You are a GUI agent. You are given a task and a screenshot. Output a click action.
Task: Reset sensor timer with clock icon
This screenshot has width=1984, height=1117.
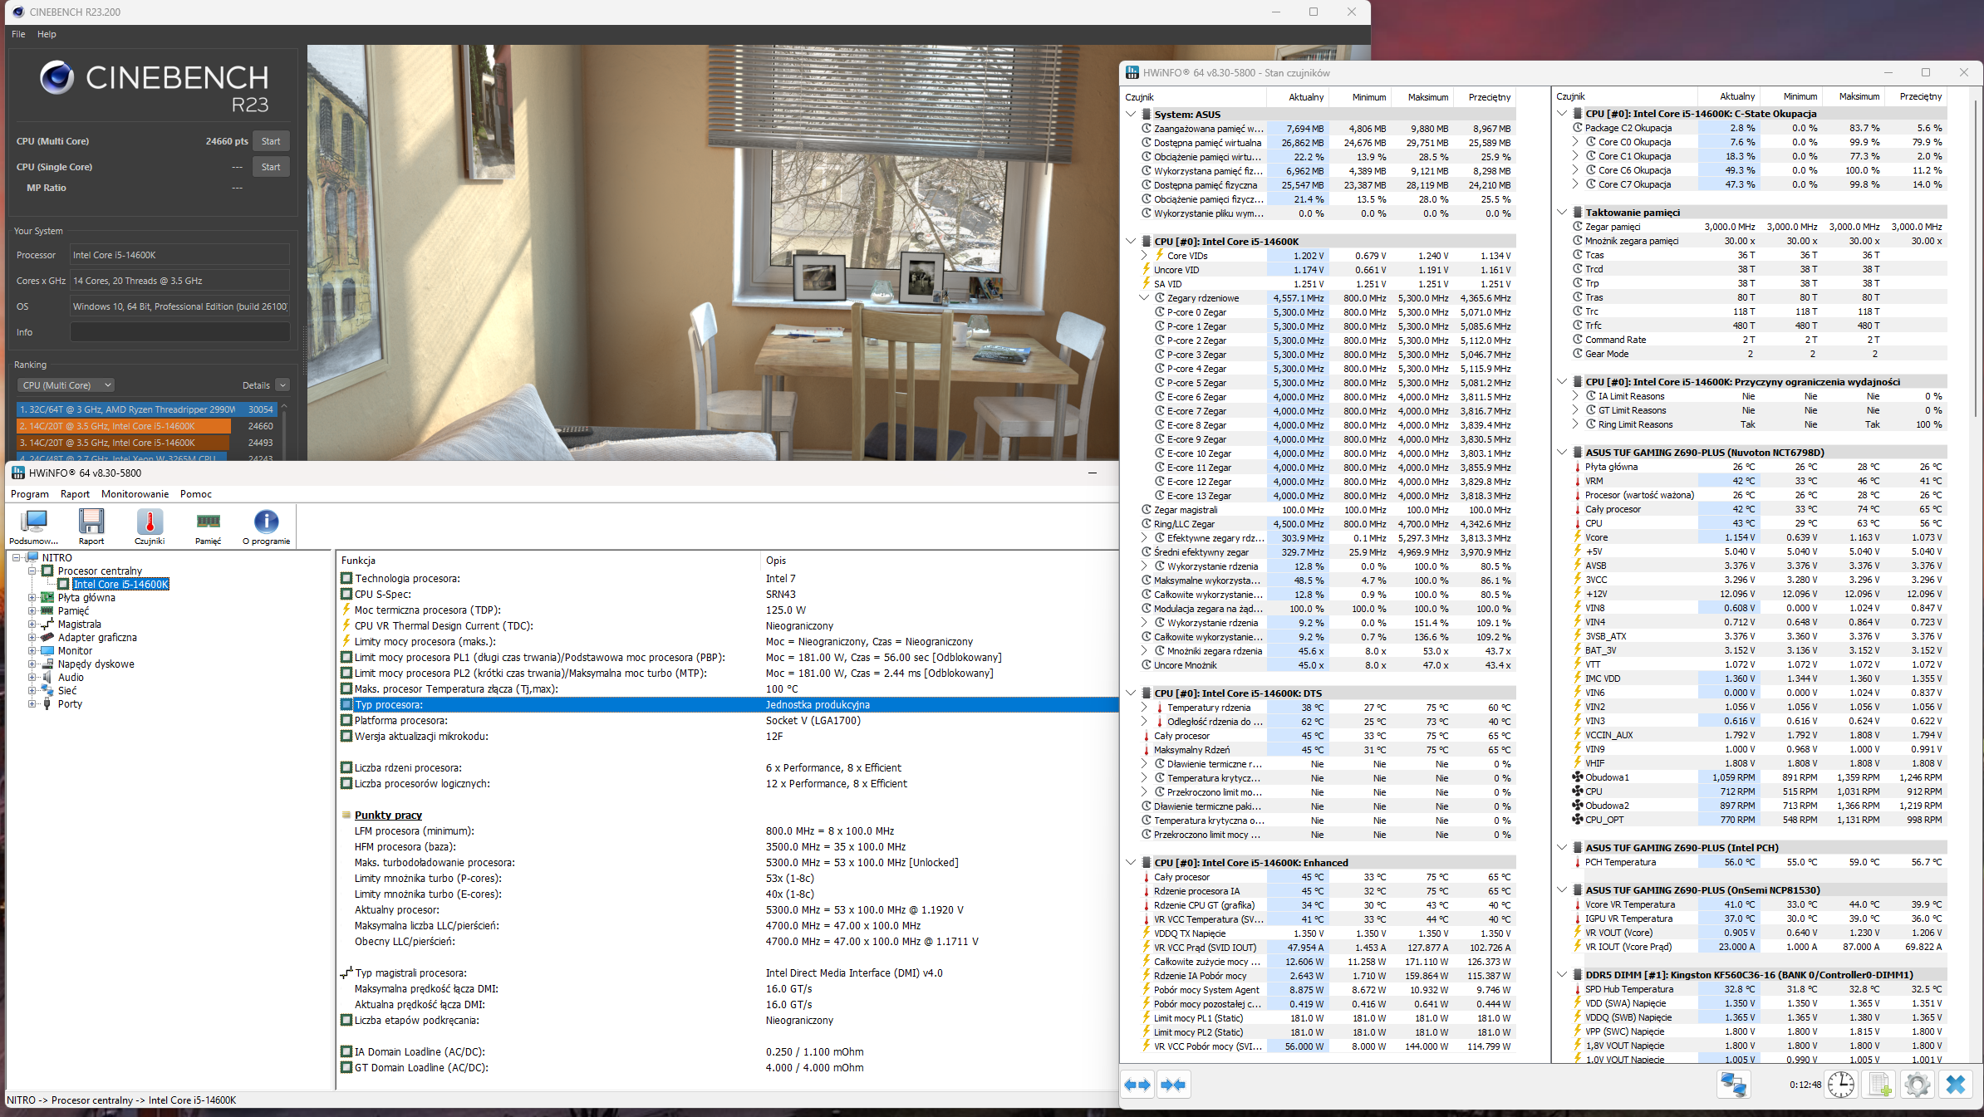[1840, 1085]
